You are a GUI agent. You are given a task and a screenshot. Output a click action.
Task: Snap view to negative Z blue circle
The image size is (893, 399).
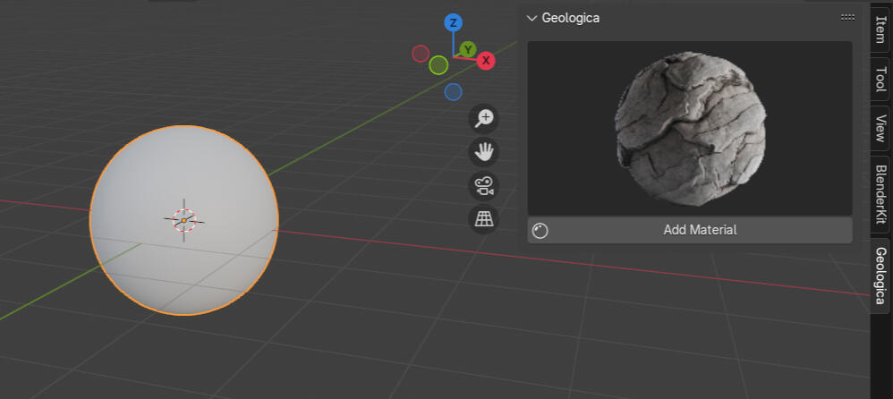tap(454, 91)
